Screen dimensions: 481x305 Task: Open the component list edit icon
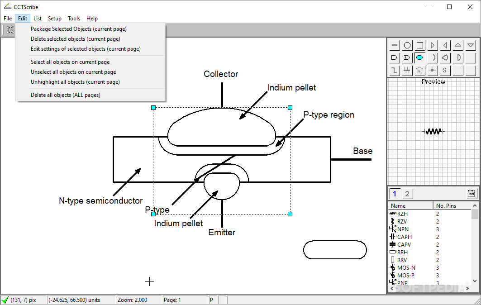pos(471,193)
